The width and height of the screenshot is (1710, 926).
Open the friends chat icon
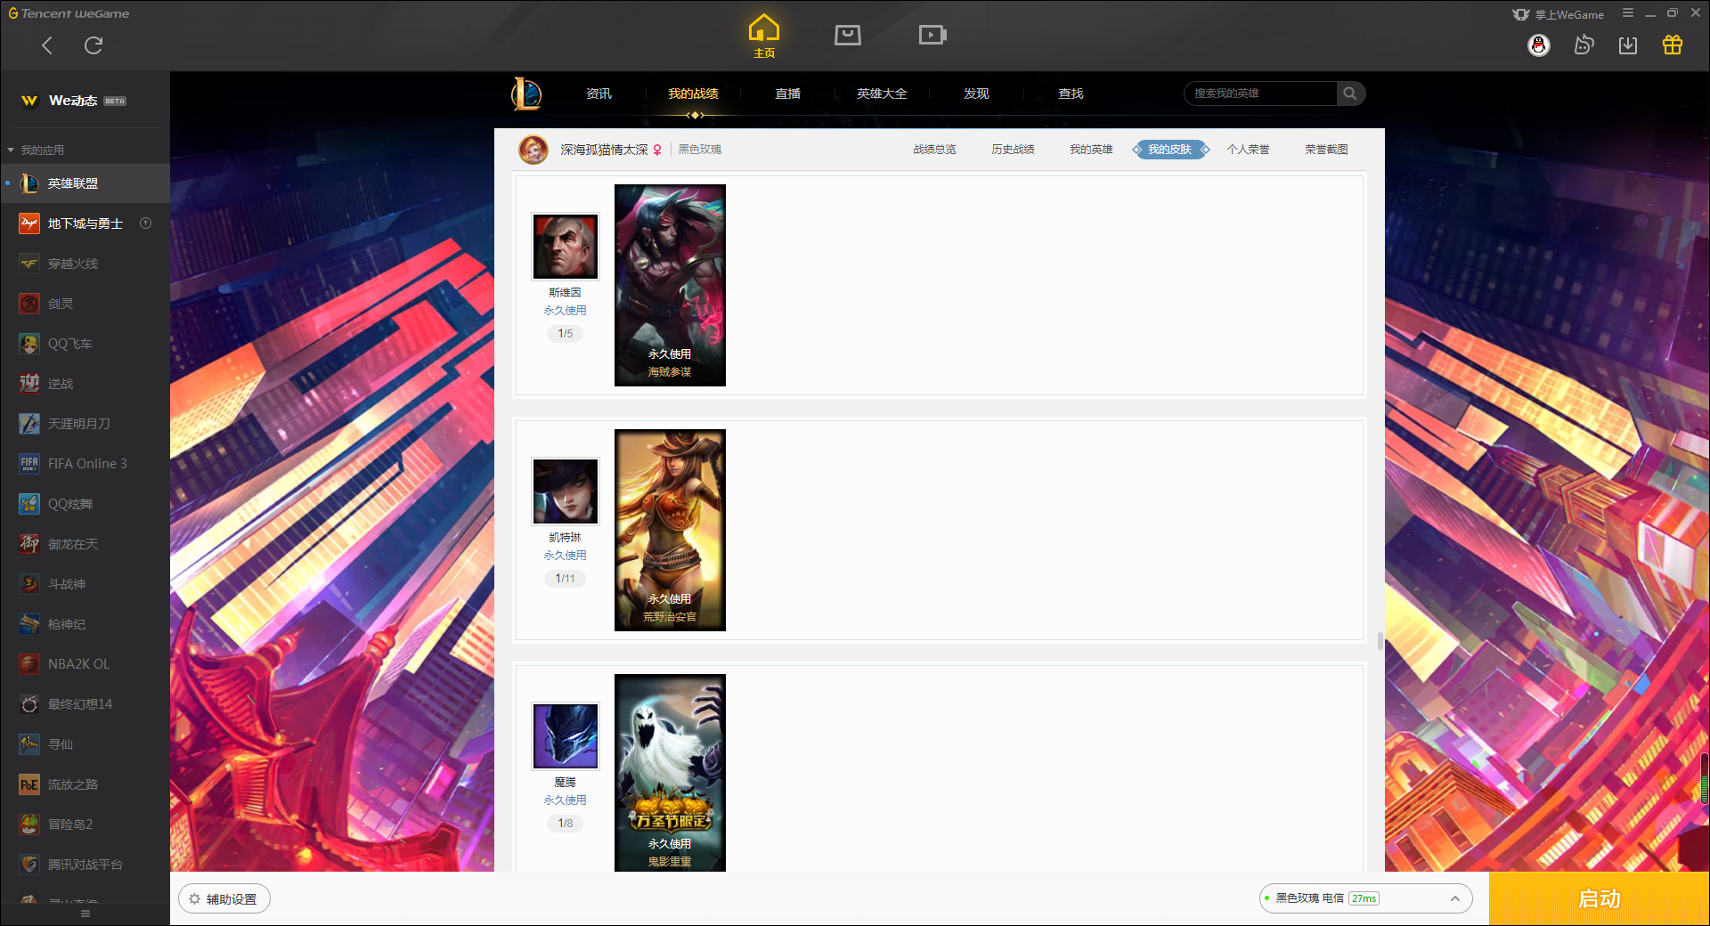1584,45
